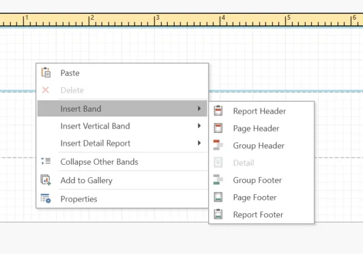363x254 pixels.
Task: Click the Report Header band icon
Action: (218, 111)
